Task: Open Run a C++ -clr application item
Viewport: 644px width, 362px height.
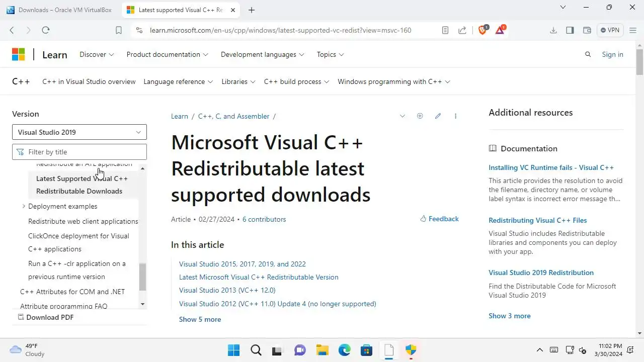Action: point(77,270)
